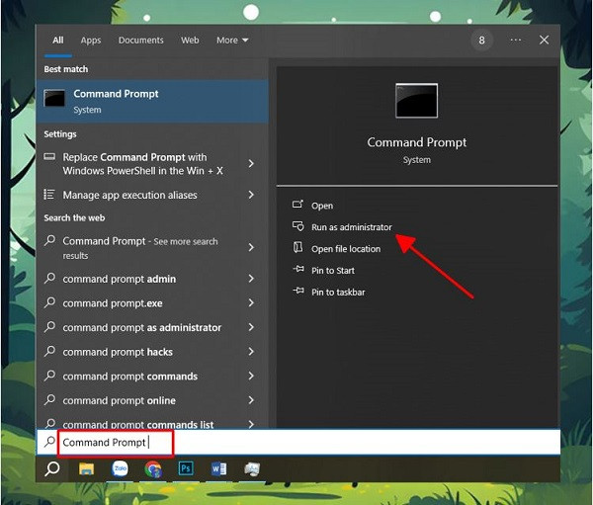Click Open in the right pane
Image resolution: width=593 pixels, height=505 pixels.
(322, 206)
